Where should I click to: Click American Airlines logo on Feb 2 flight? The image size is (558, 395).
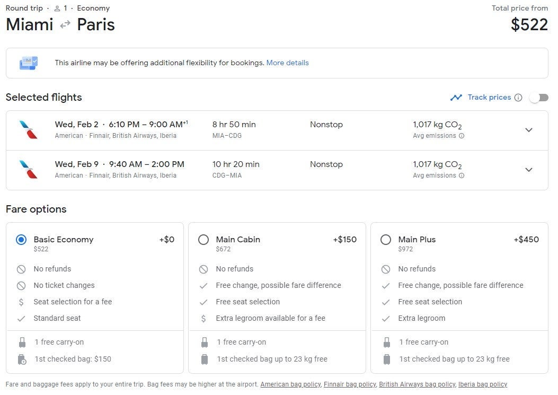(28, 130)
